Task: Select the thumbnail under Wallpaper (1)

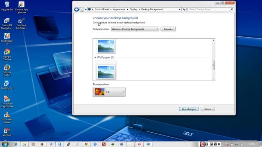Action: (x=106, y=72)
